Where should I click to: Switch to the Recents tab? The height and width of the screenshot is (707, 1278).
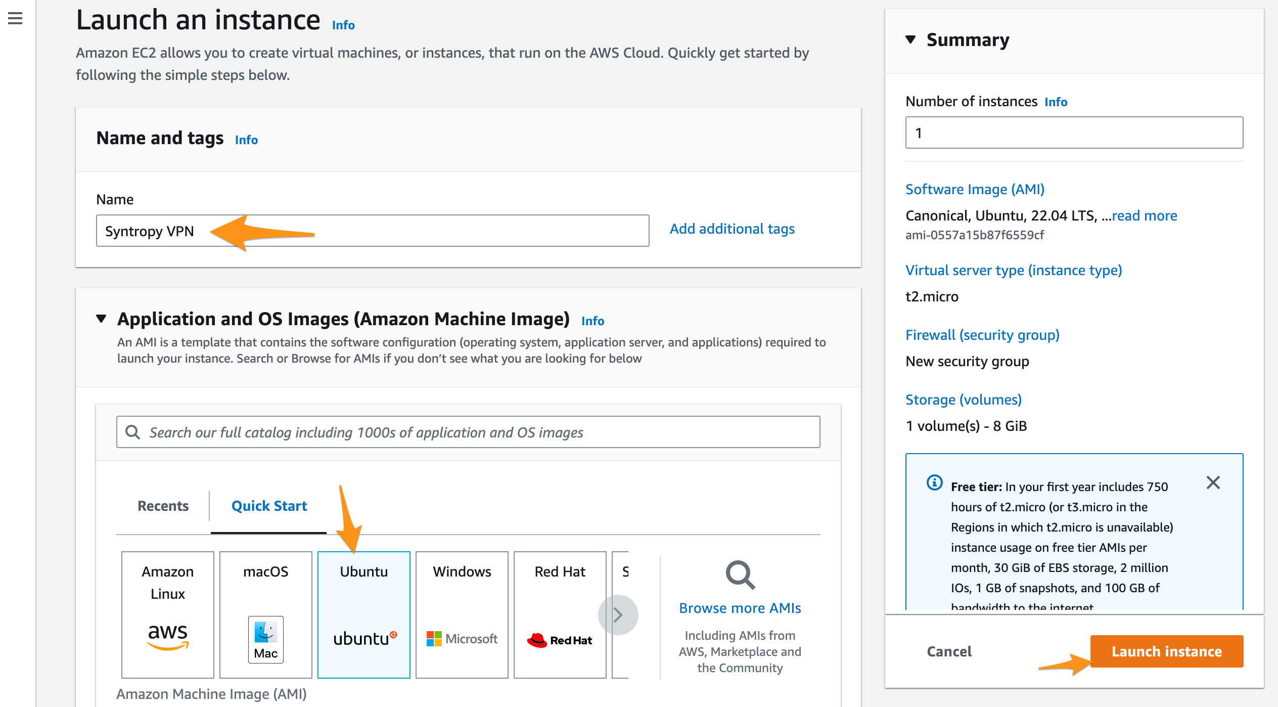(163, 506)
